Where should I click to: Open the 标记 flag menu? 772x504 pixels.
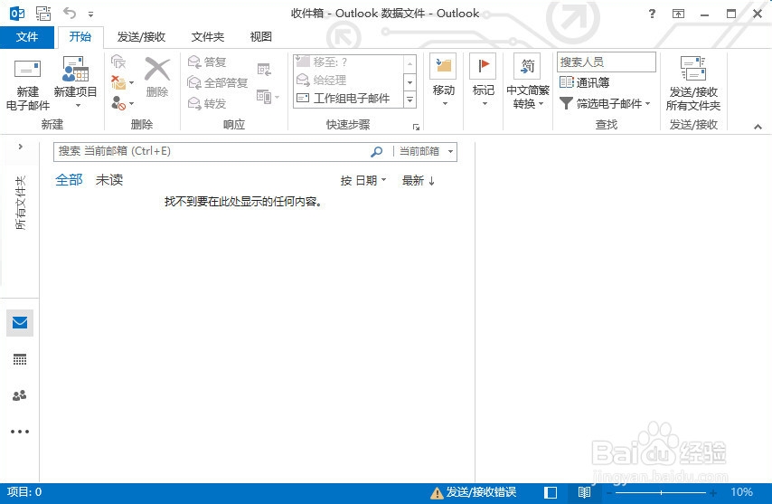pos(483,81)
